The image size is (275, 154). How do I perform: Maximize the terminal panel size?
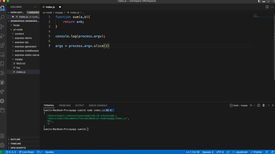click(x=269, y=105)
